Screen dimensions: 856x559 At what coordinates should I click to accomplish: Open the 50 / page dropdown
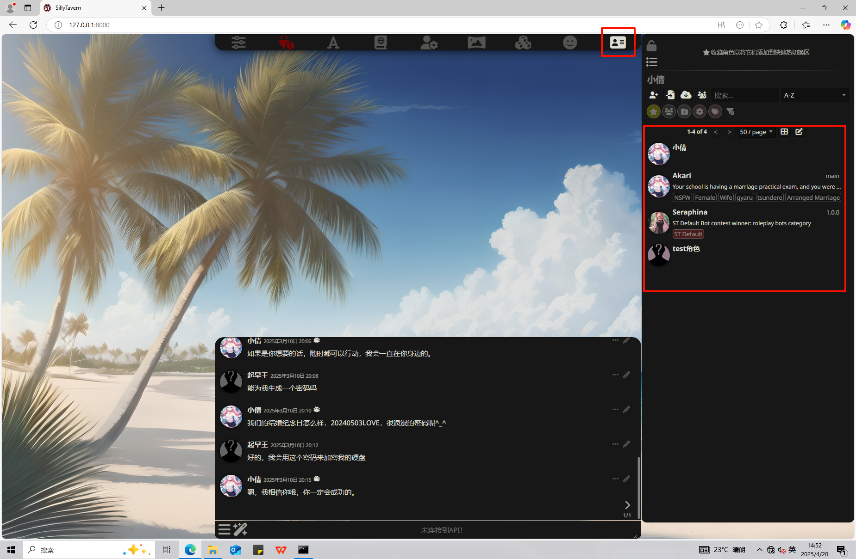coord(756,132)
